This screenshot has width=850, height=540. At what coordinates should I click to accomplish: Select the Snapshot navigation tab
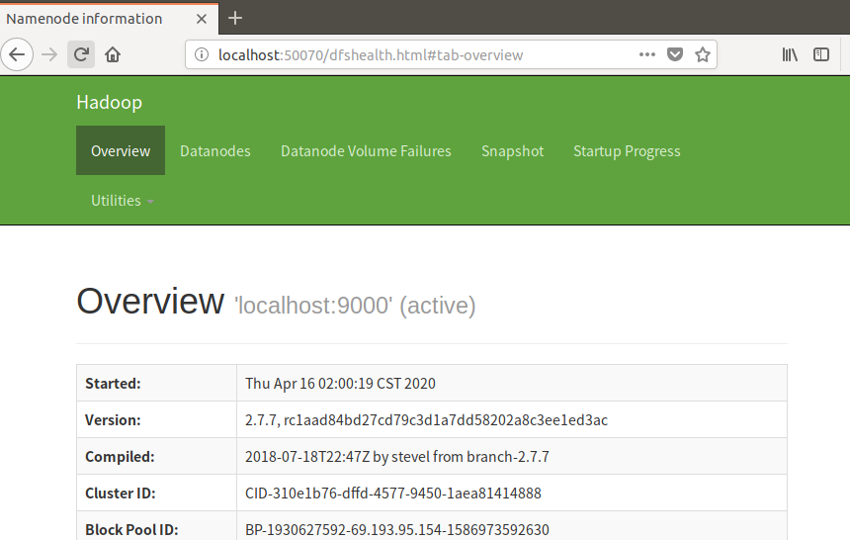coord(512,151)
